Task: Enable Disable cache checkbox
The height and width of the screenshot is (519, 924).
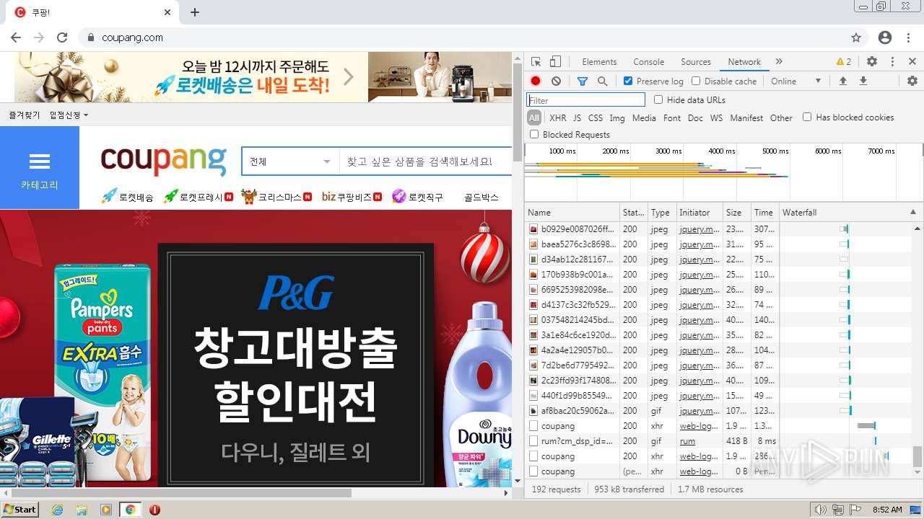Action: [696, 81]
